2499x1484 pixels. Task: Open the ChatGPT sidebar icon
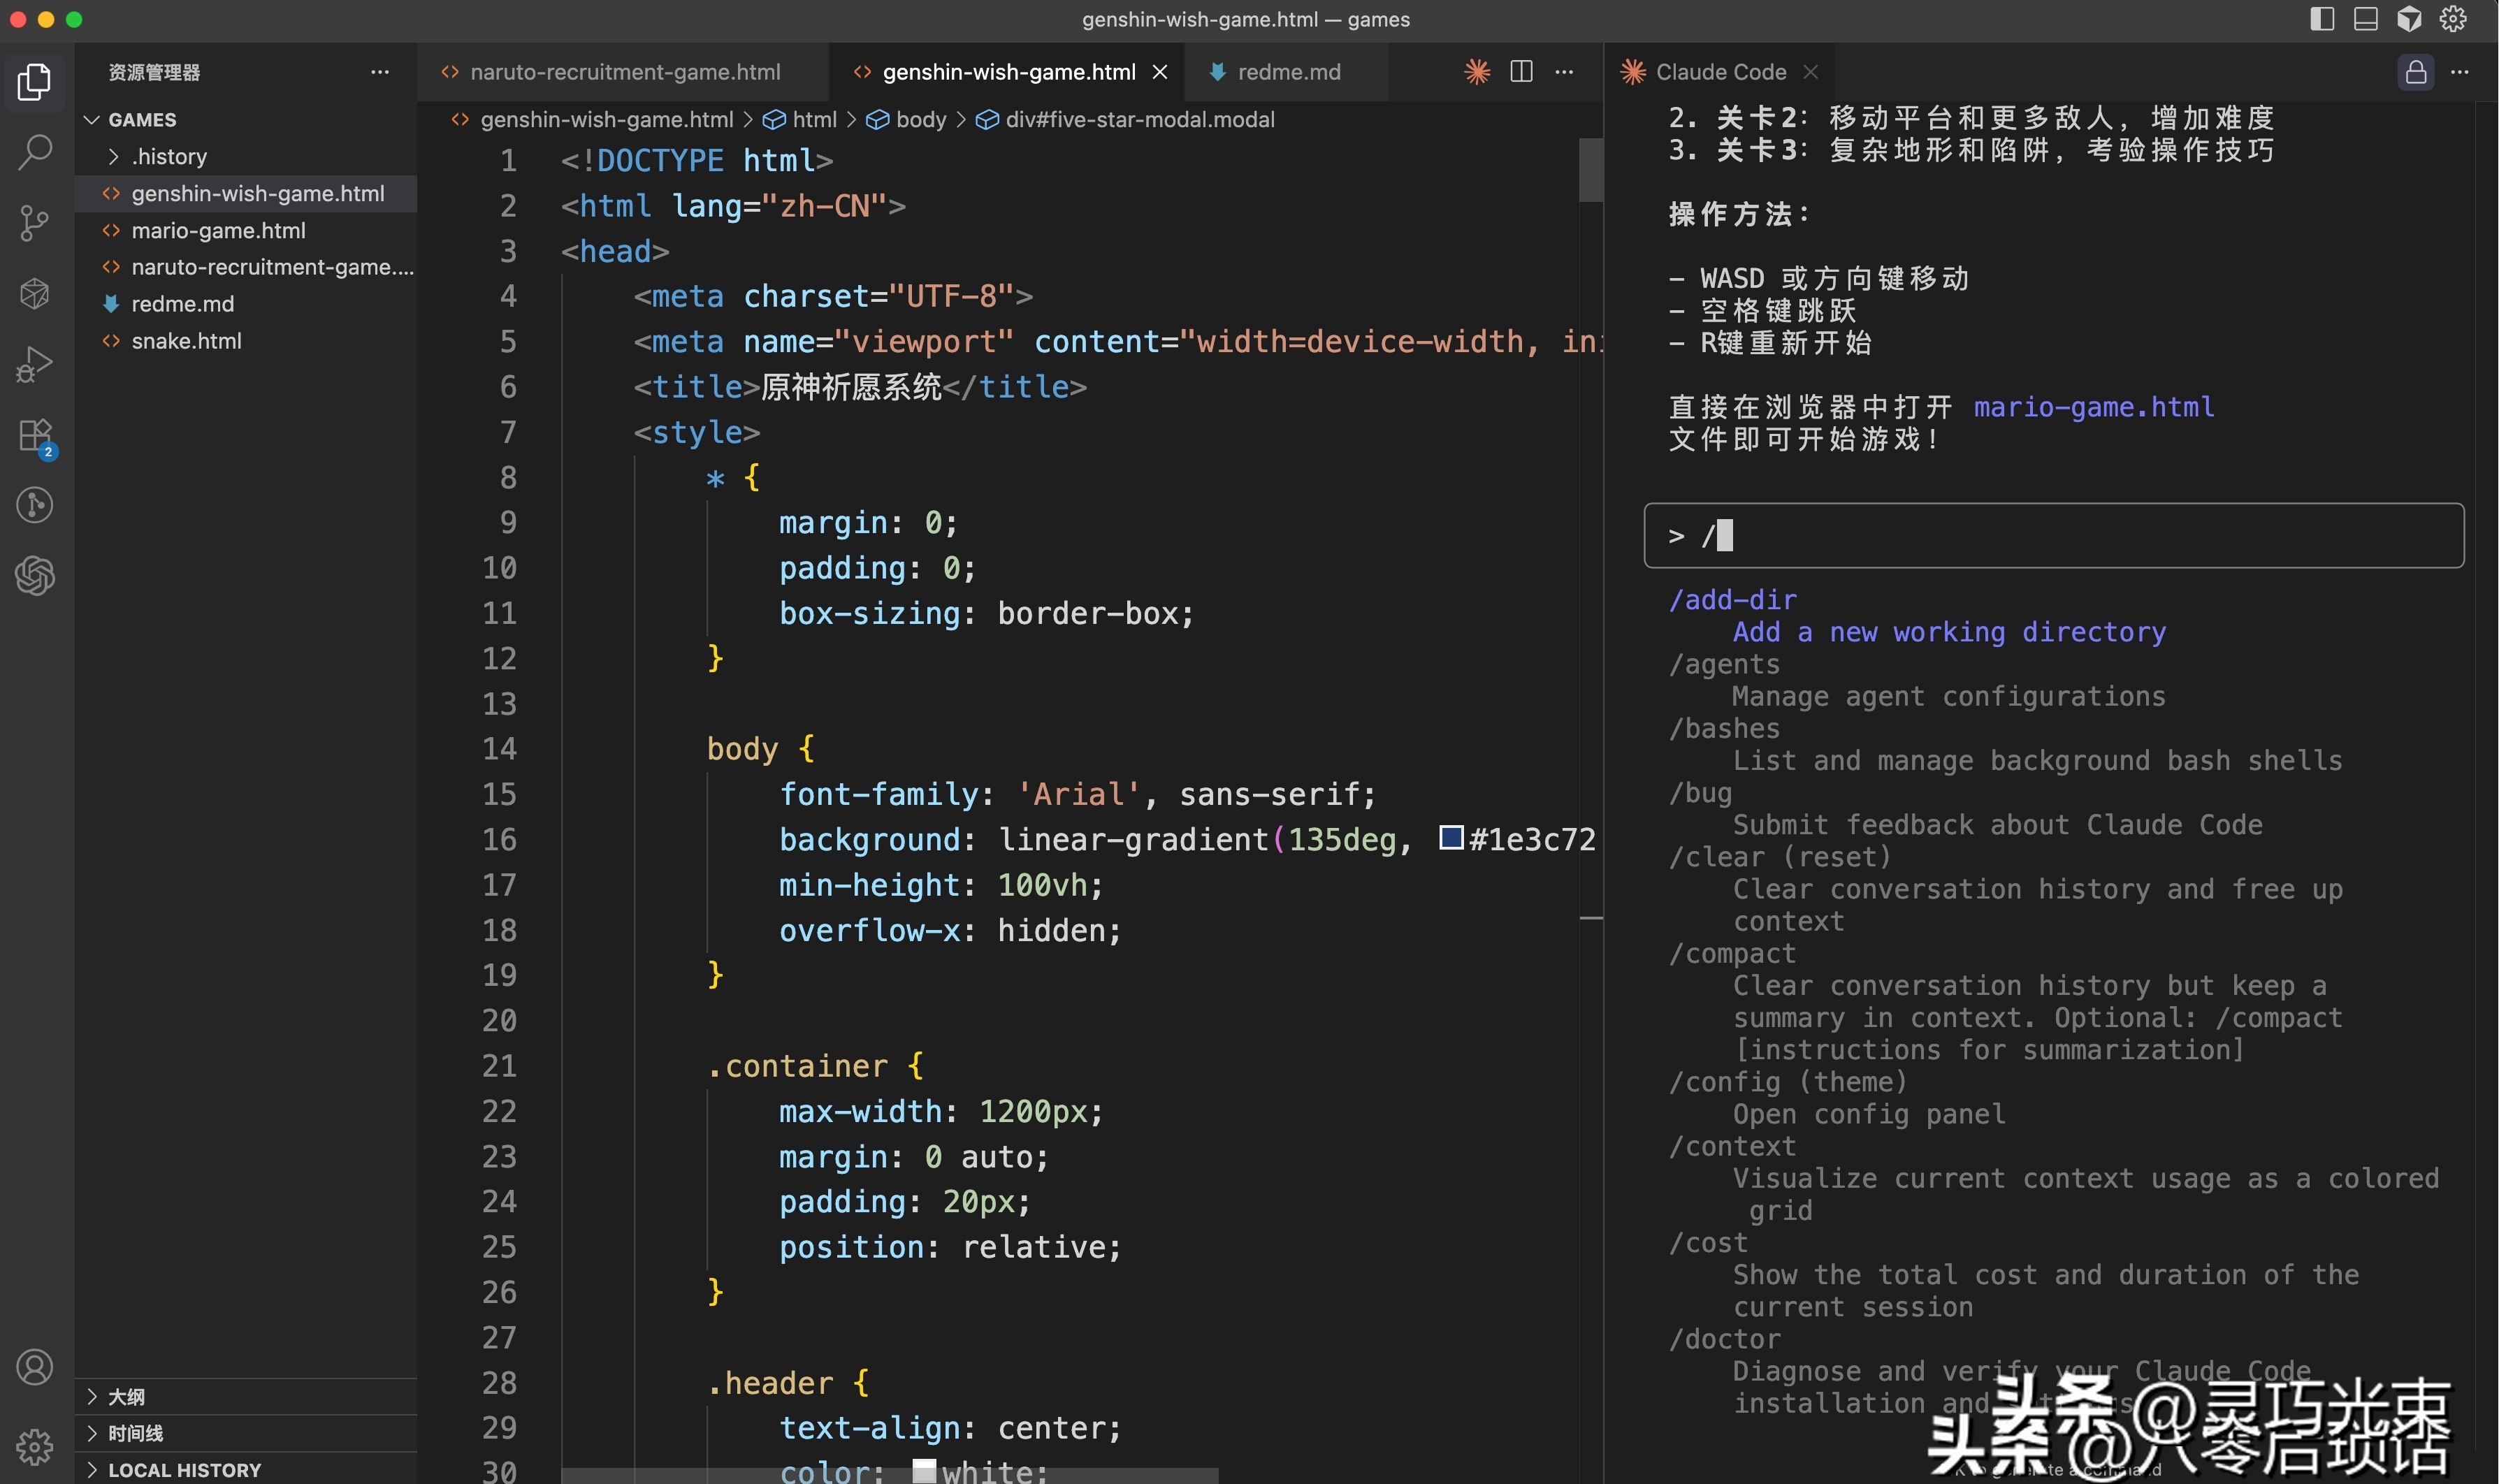click(x=35, y=576)
